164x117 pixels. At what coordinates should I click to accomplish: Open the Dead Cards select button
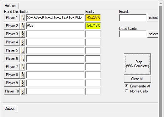click(x=153, y=34)
